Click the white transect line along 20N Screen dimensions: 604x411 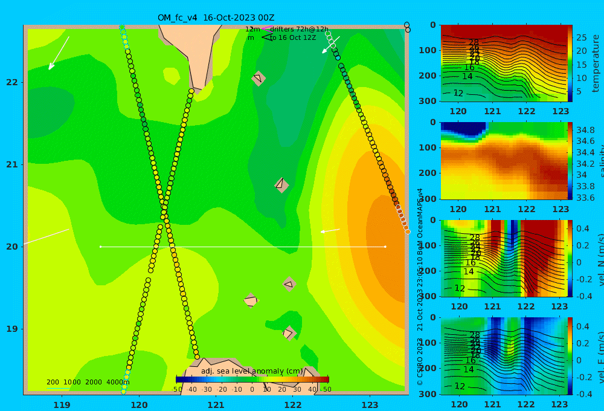[x=243, y=247]
